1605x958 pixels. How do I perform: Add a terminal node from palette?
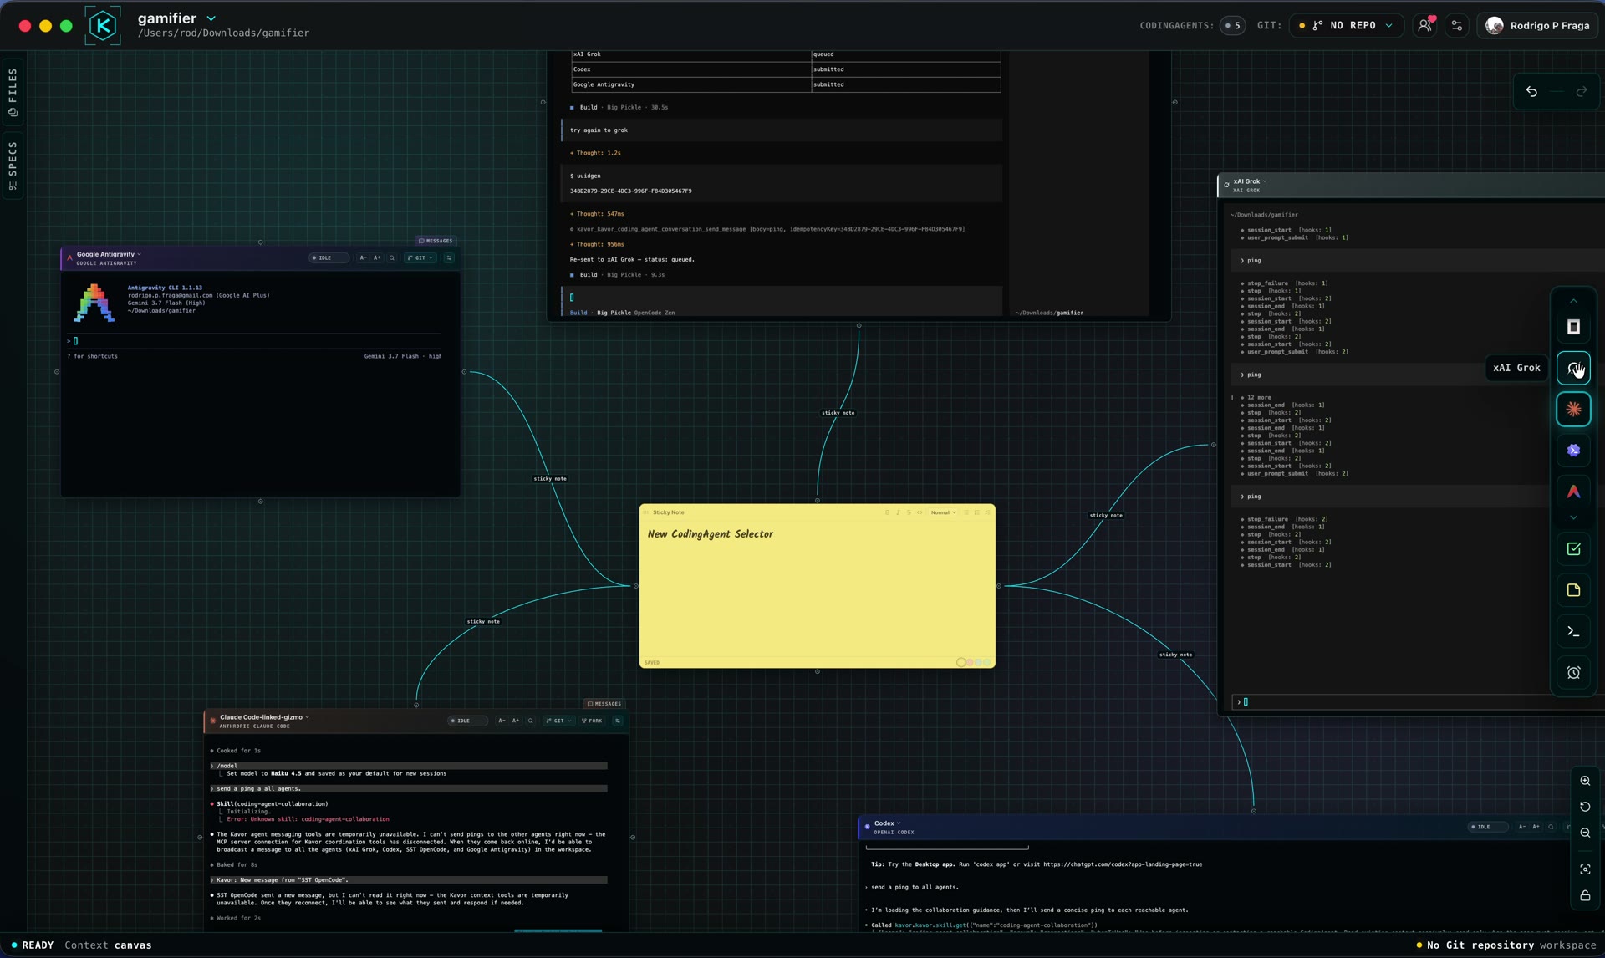(x=1573, y=631)
